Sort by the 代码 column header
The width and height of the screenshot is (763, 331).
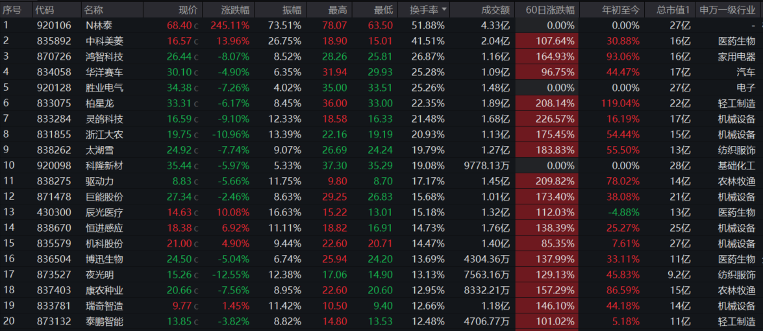click(45, 10)
